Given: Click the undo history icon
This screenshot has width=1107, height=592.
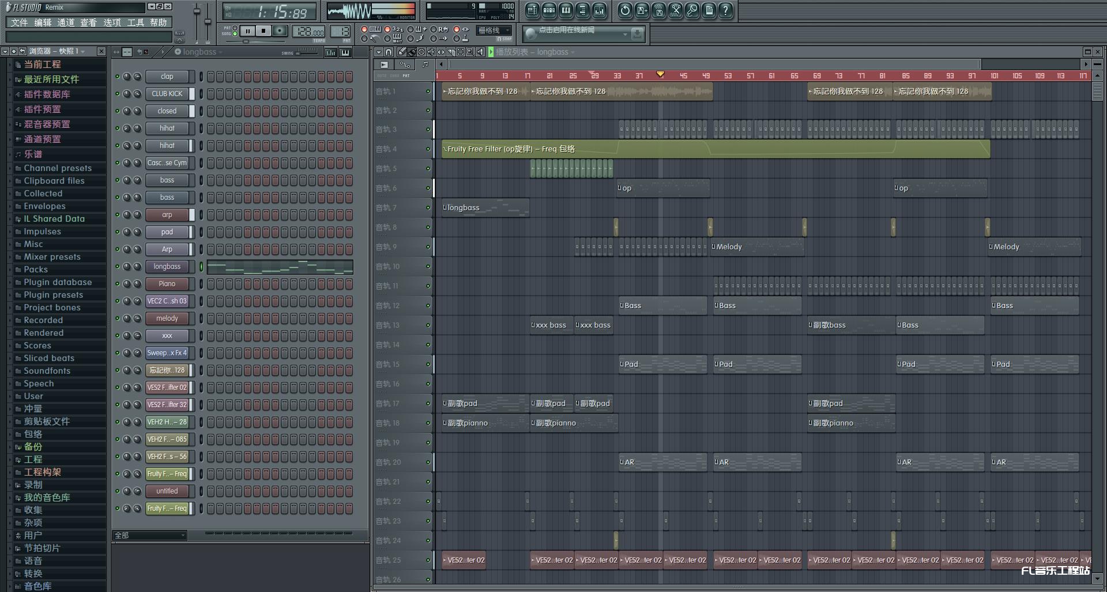Looking at the screenshot, I should (x=625, y=10).
